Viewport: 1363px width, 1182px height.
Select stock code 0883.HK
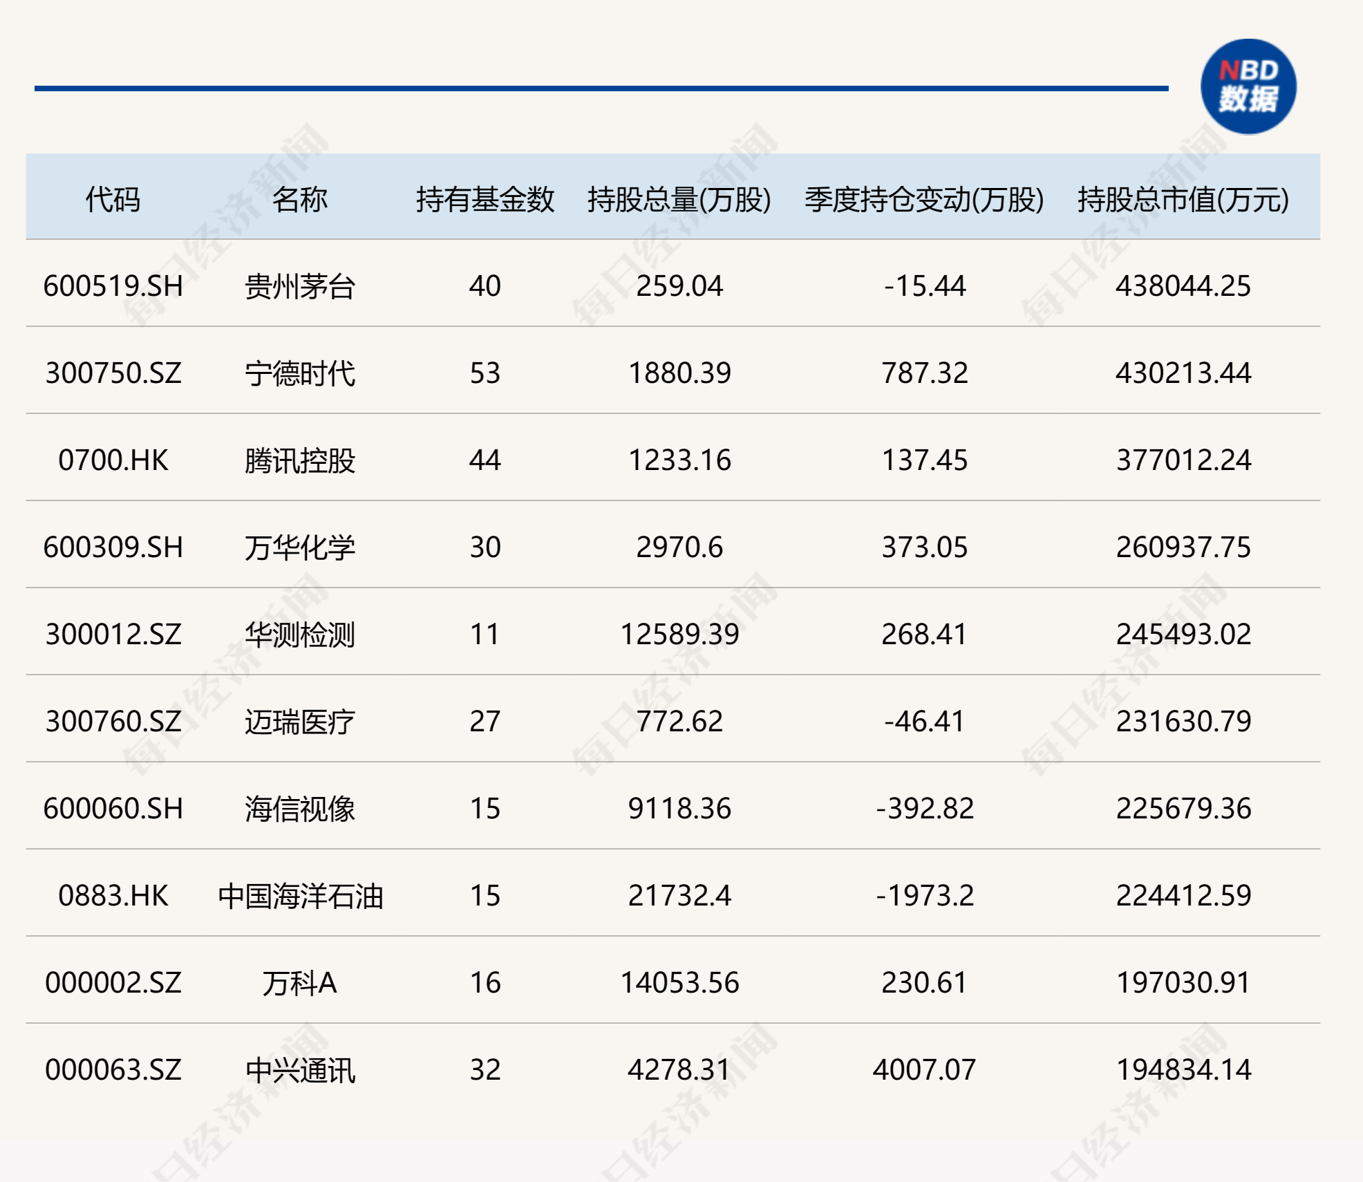(x=113, y=896)
